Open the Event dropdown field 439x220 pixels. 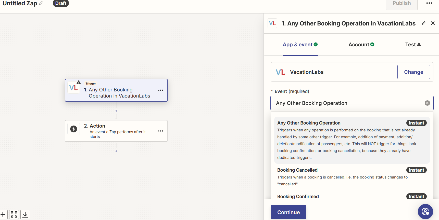(352, 103)
